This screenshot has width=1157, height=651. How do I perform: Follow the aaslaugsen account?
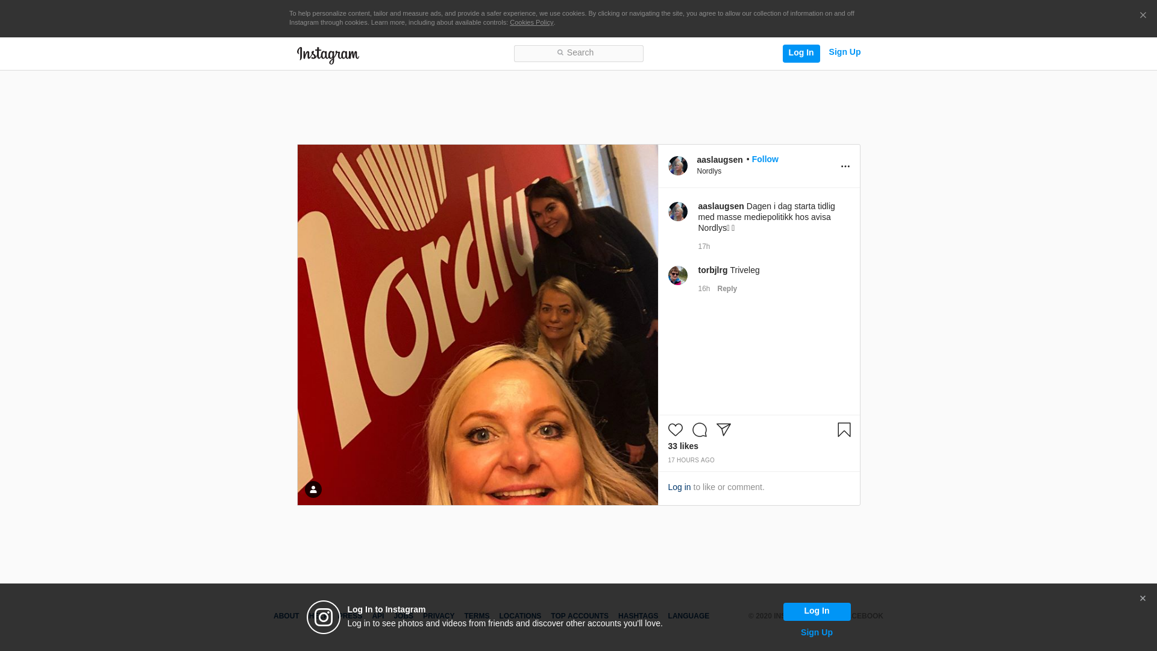pyautogui.click(x=765, y=159)
